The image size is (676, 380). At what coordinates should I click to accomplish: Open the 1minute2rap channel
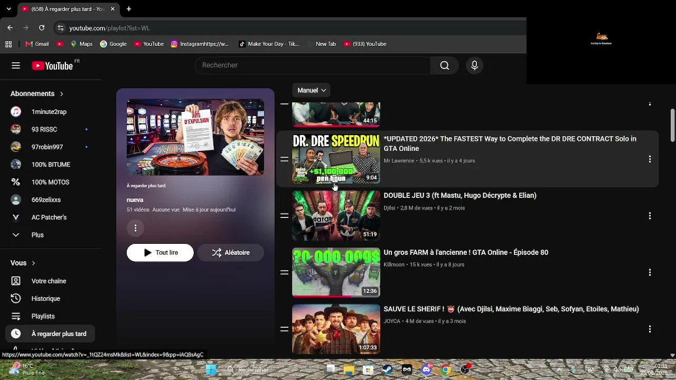pyautogui.click(x=50, y=112)
